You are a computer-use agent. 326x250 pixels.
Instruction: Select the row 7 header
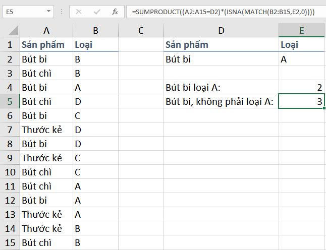(9, 130)
